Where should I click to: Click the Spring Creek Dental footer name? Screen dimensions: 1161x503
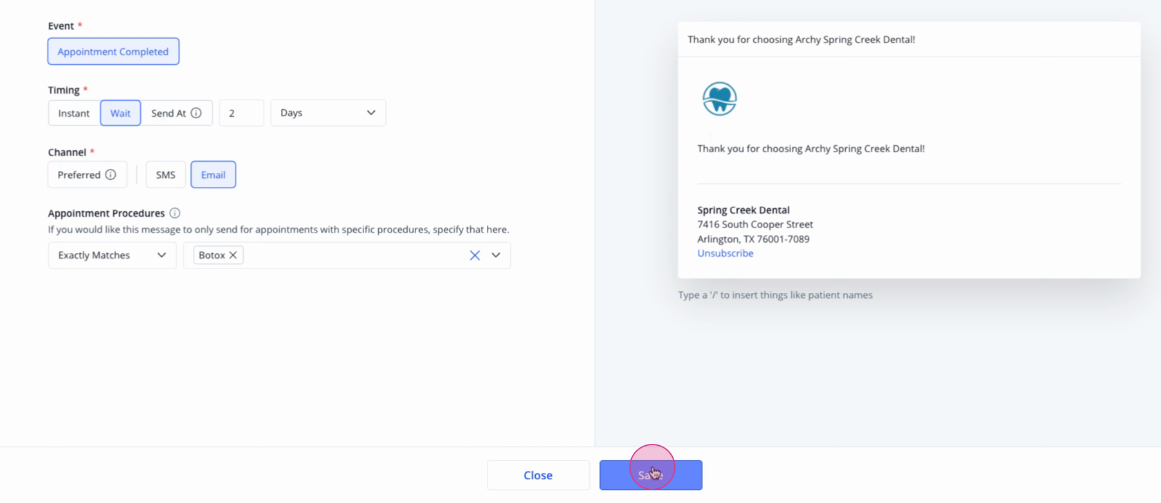743,210
